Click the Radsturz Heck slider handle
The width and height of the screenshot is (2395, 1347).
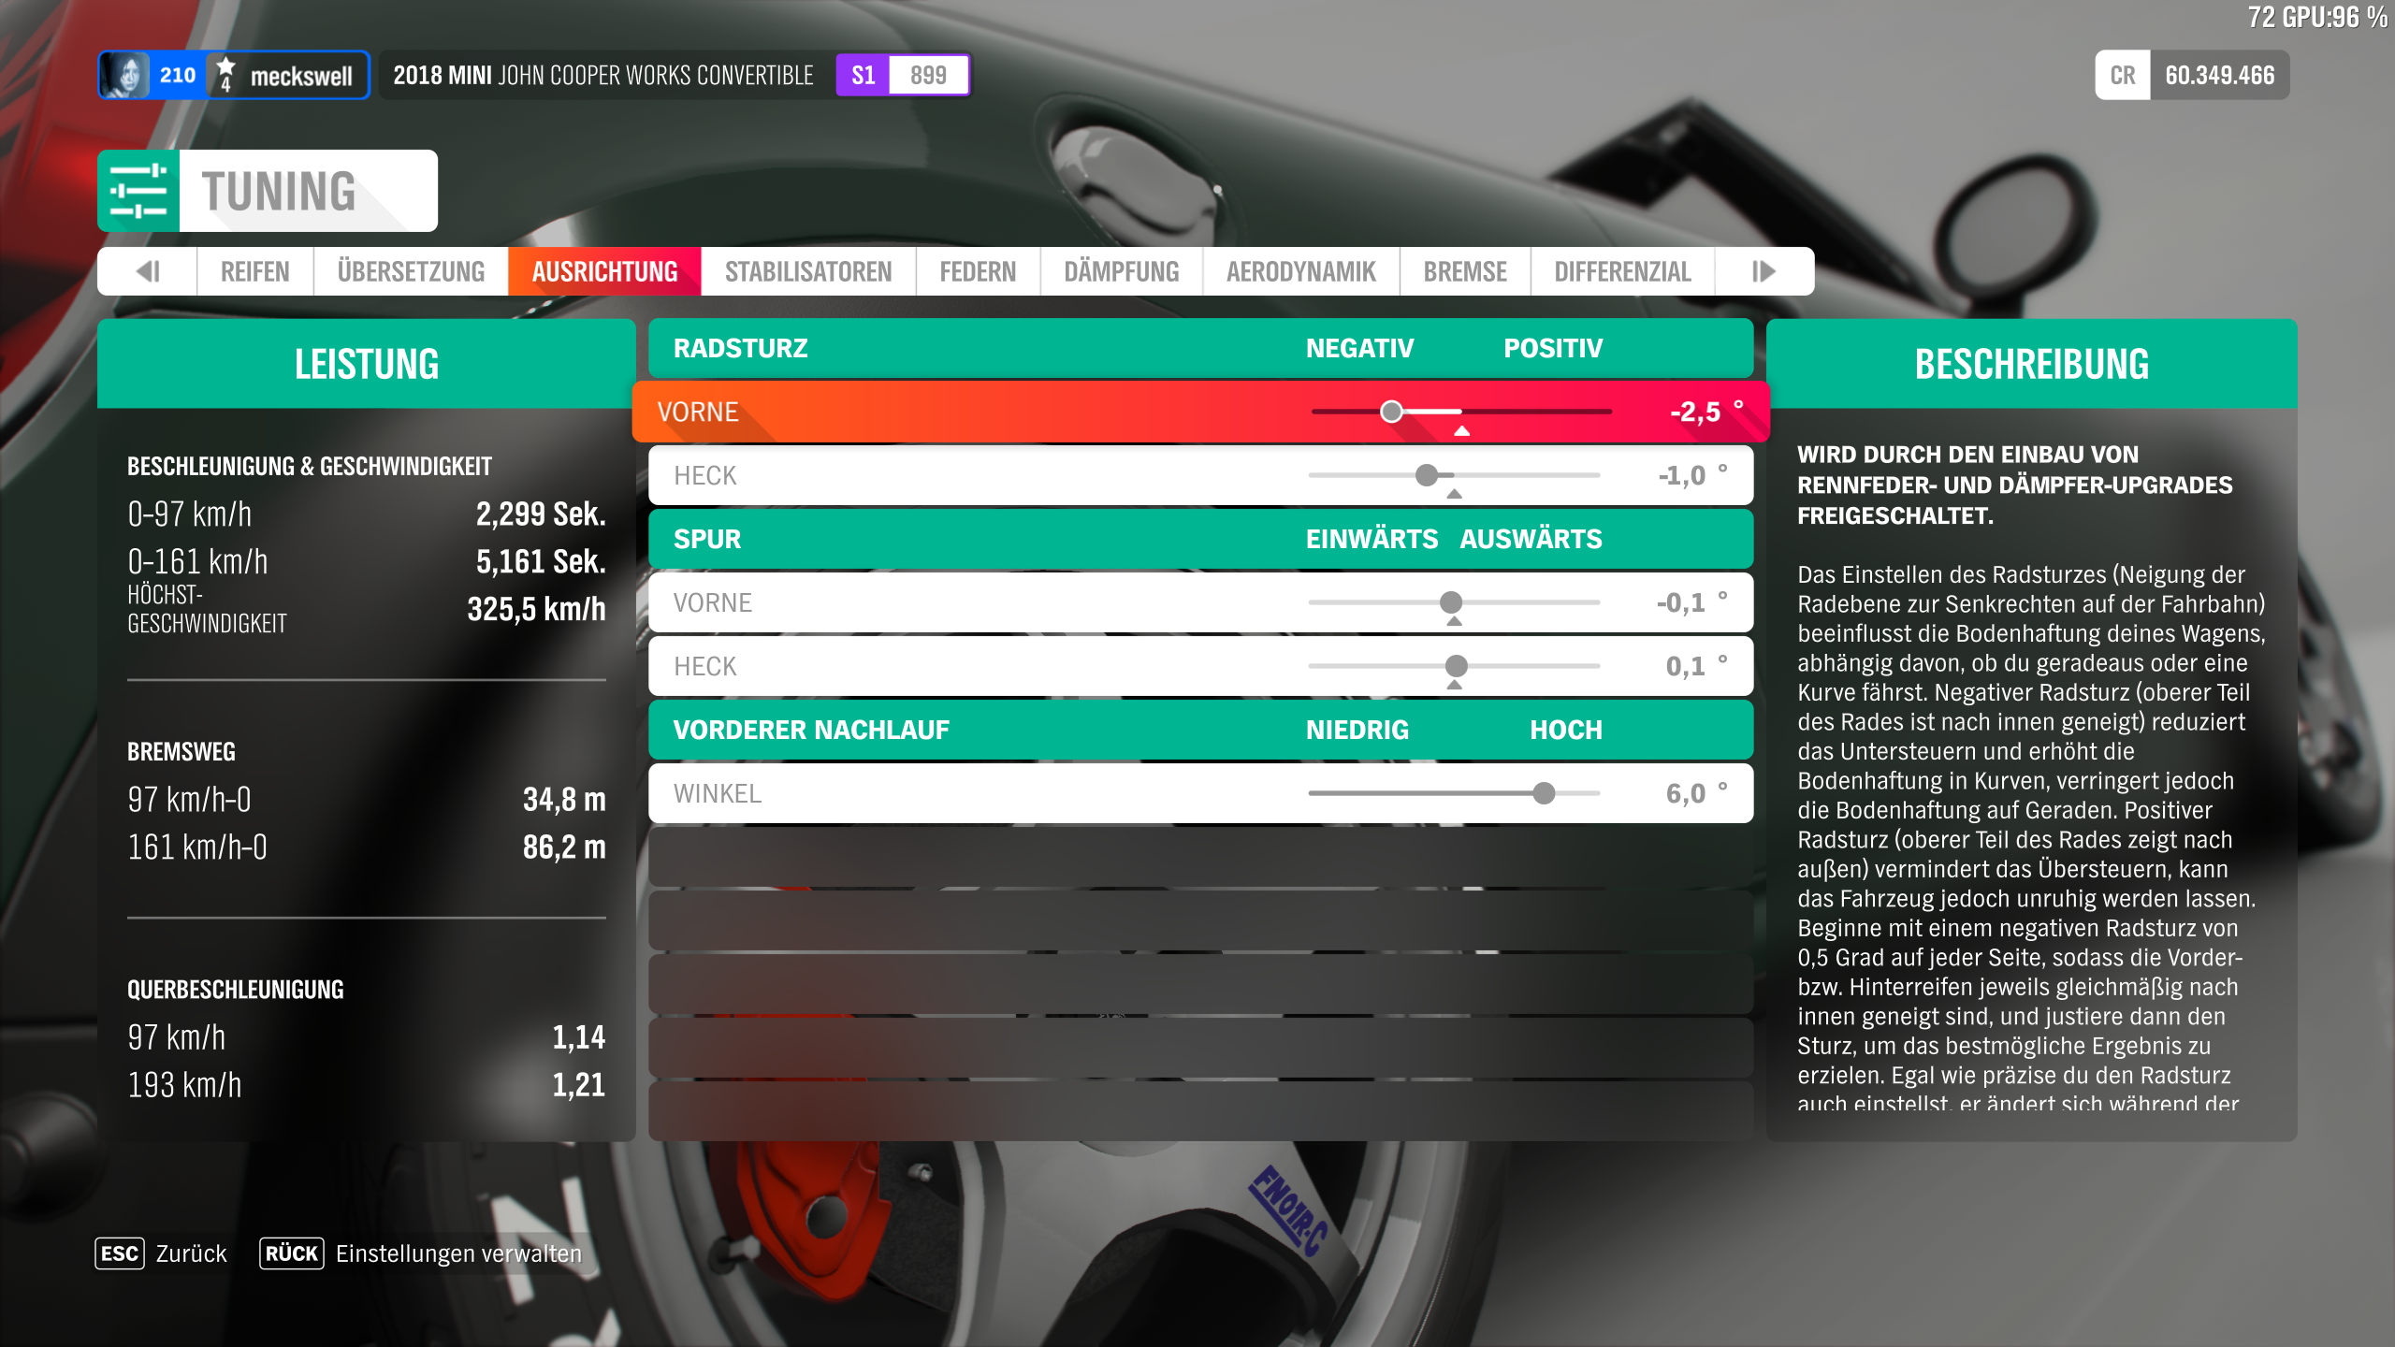(1427, 475)
